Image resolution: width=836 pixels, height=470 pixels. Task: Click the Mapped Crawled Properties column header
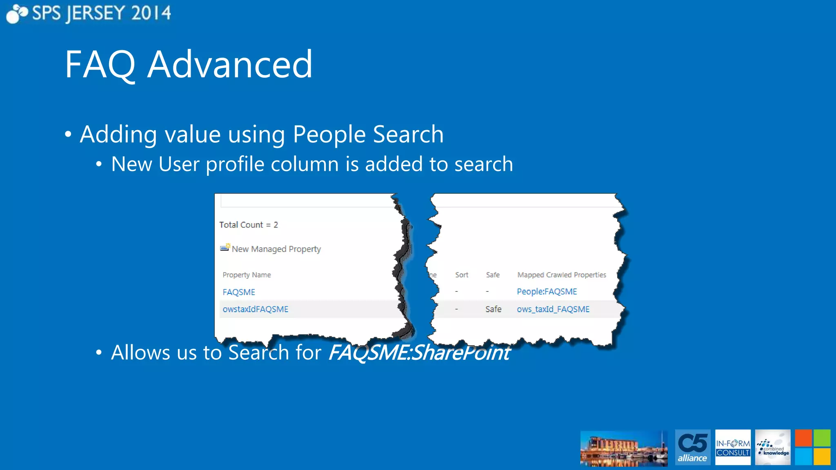click(x=562, y=275)
